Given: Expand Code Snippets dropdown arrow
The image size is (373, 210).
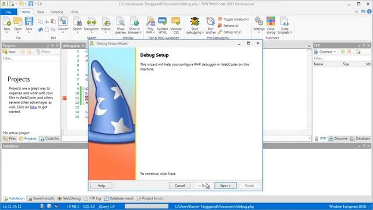Looking at the screenshot, I should point(291,33).
